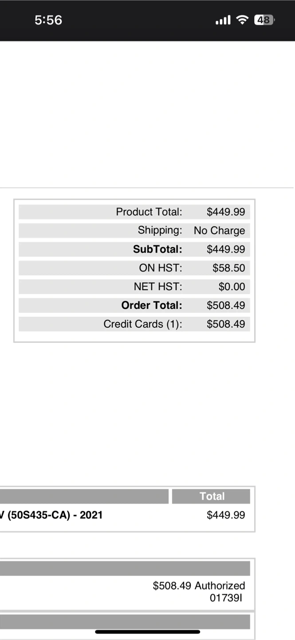Tap the SubTotal label

pos(157,249)
